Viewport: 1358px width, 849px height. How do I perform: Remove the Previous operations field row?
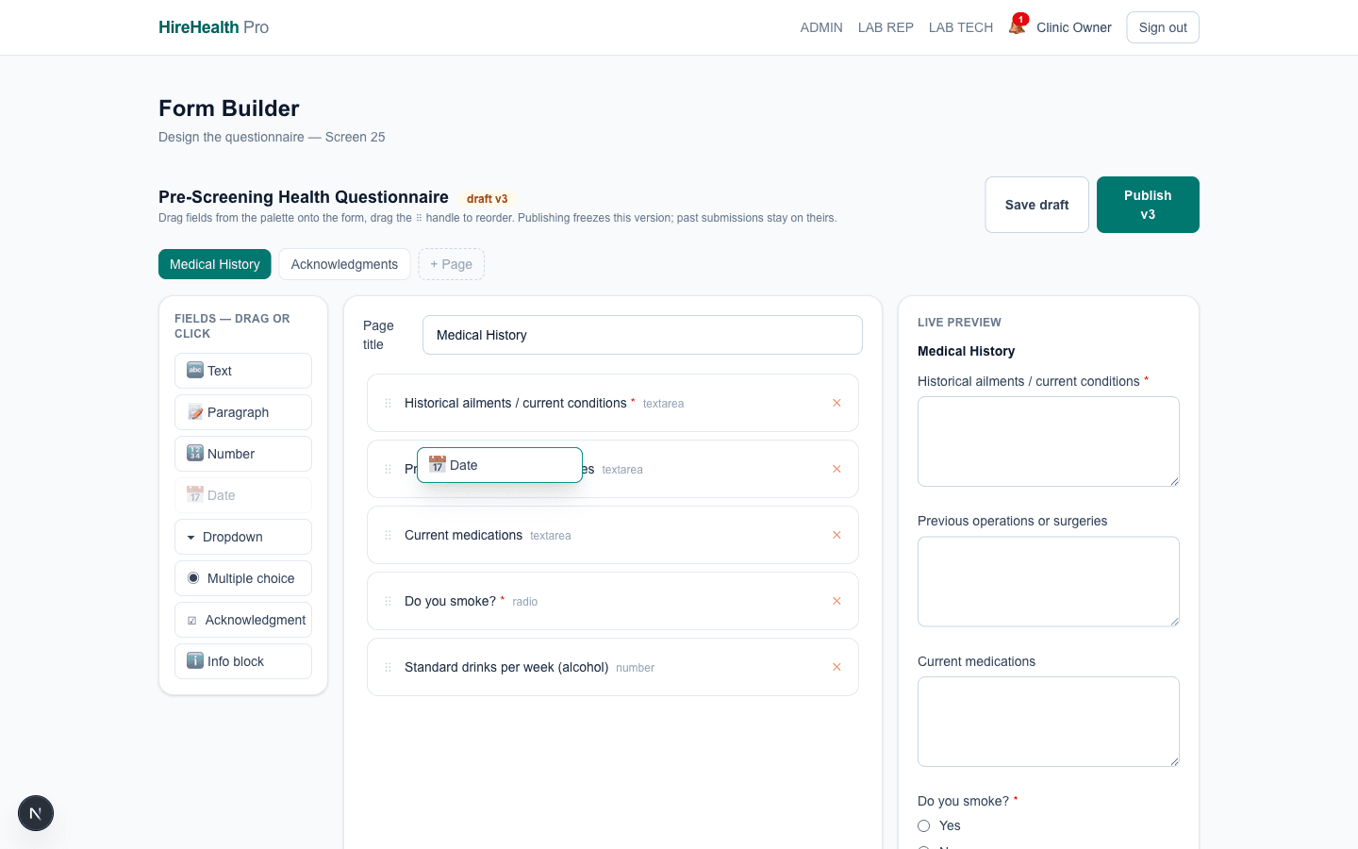tap(836, 469)
